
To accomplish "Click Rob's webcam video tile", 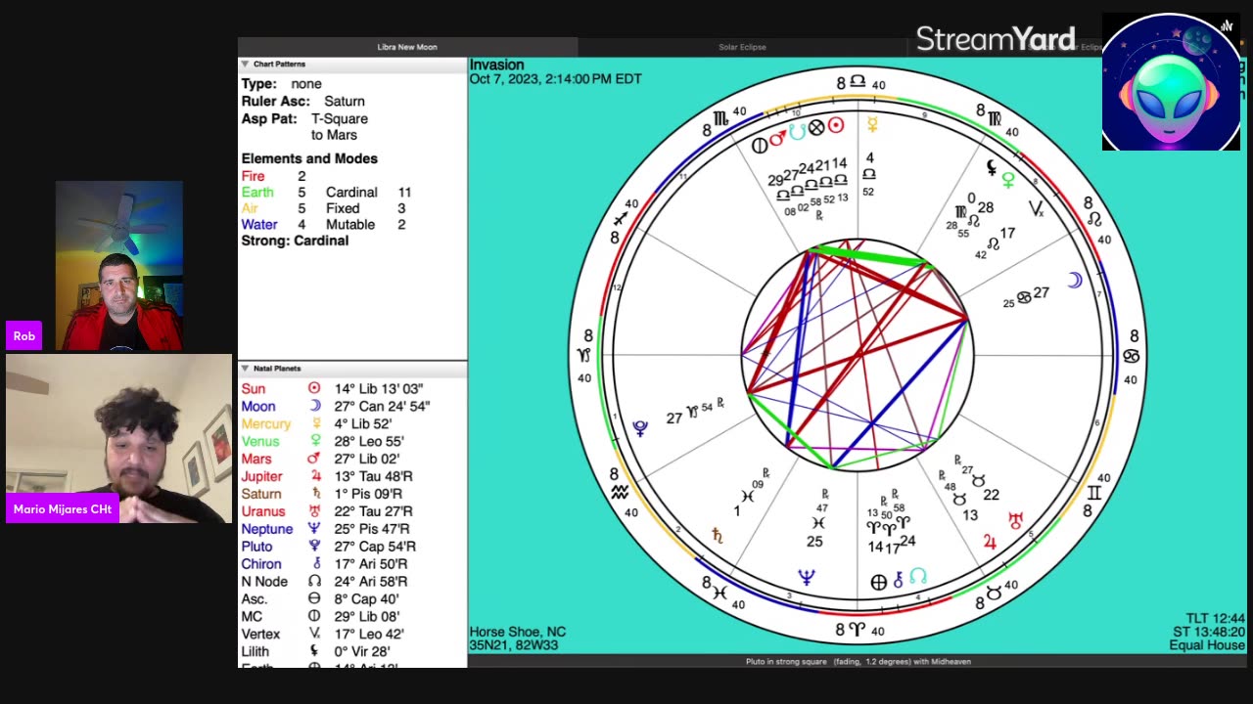I will 118,265.
